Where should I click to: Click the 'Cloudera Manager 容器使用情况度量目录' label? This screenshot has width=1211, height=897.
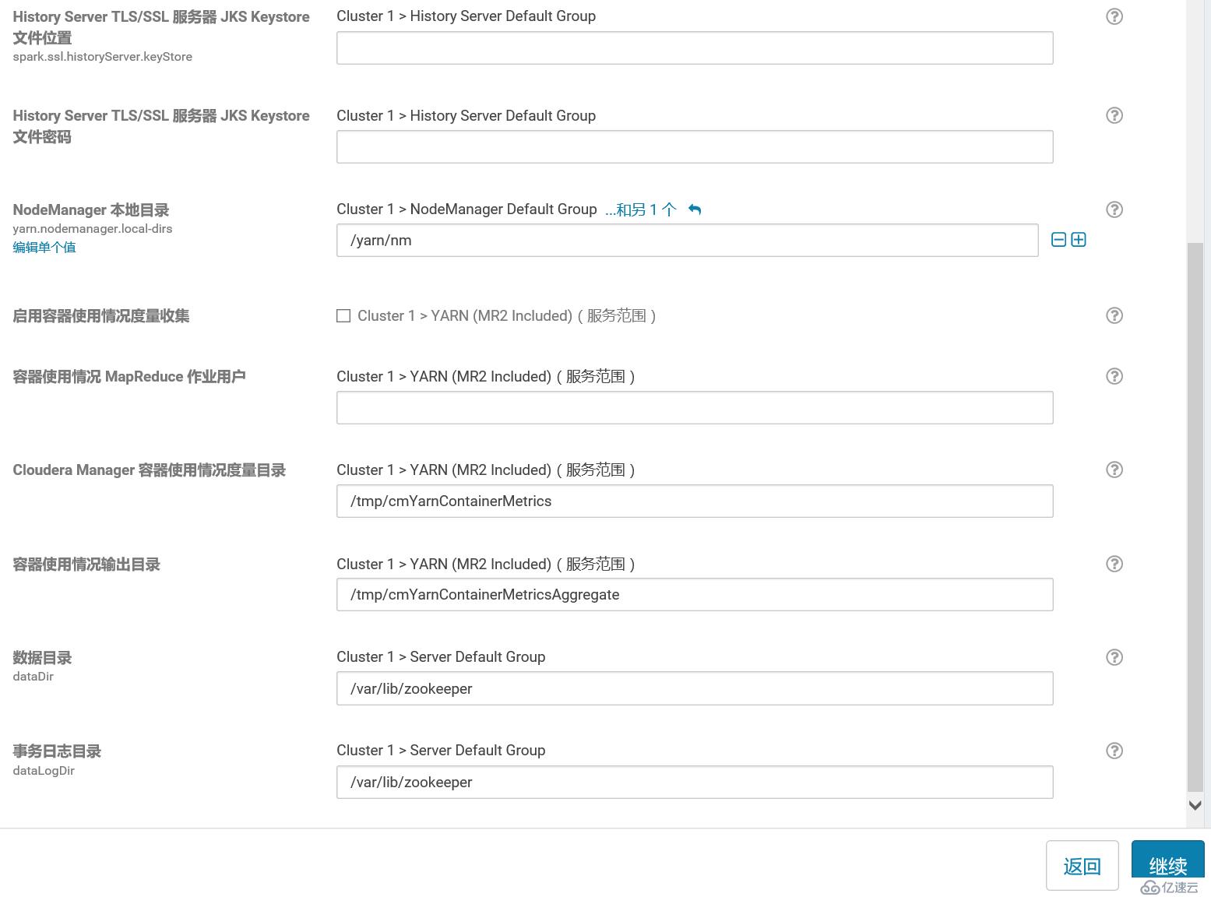150,470
